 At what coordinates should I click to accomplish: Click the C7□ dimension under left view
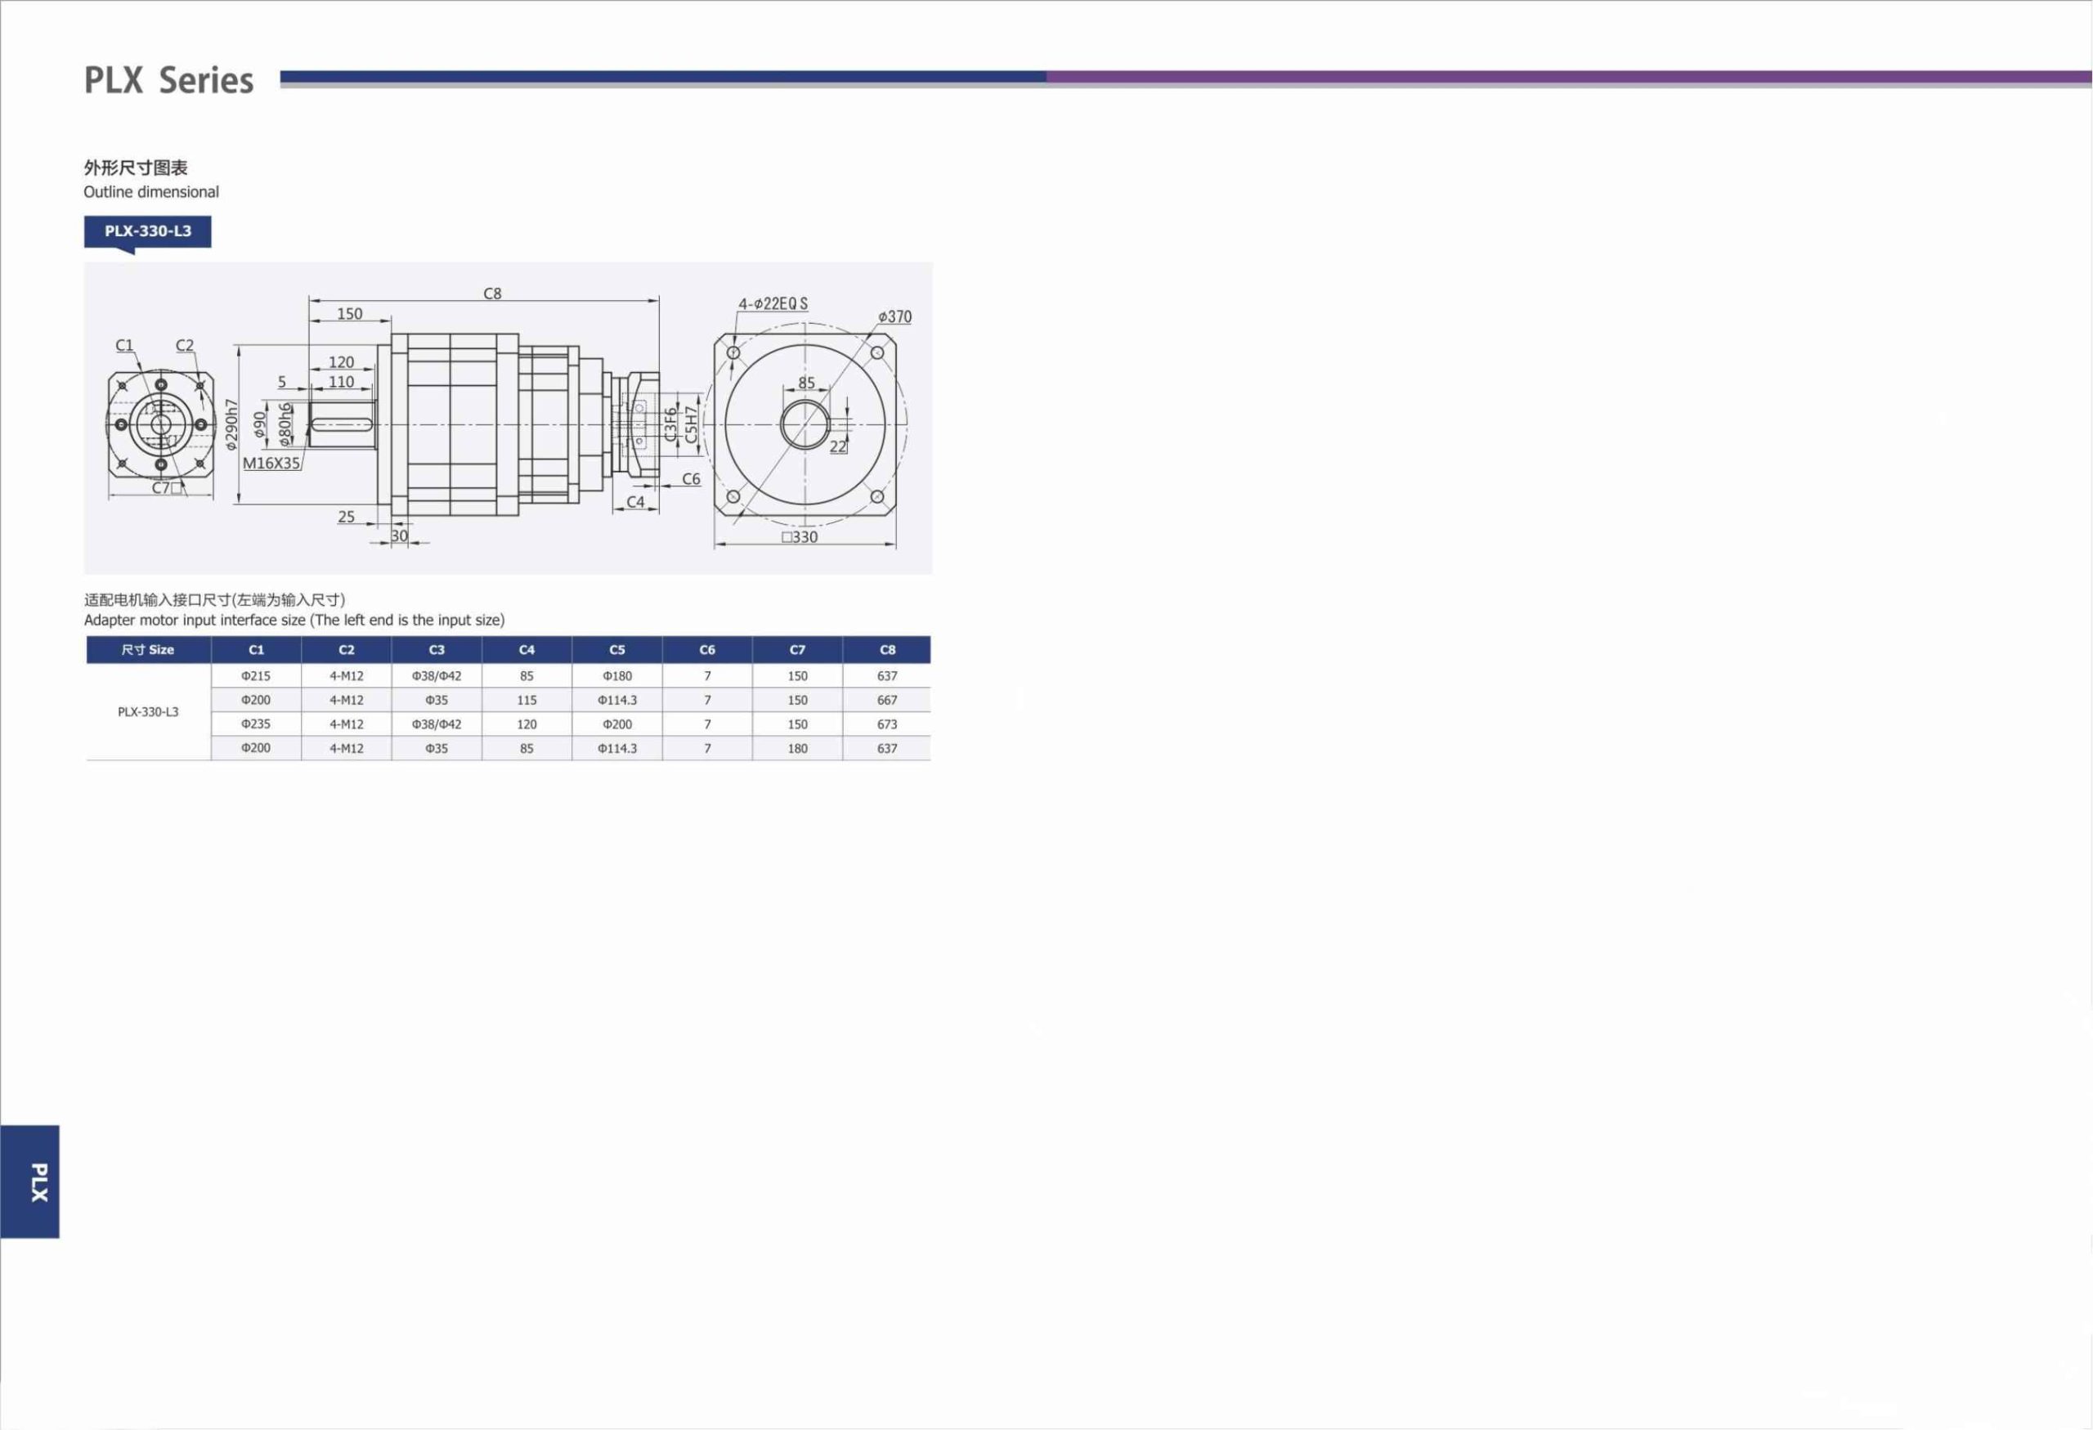click(167, 488)
